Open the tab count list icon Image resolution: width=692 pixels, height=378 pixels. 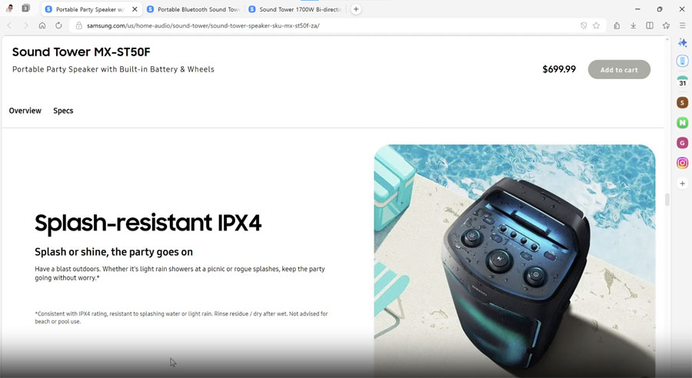click(x=26, y=8)
